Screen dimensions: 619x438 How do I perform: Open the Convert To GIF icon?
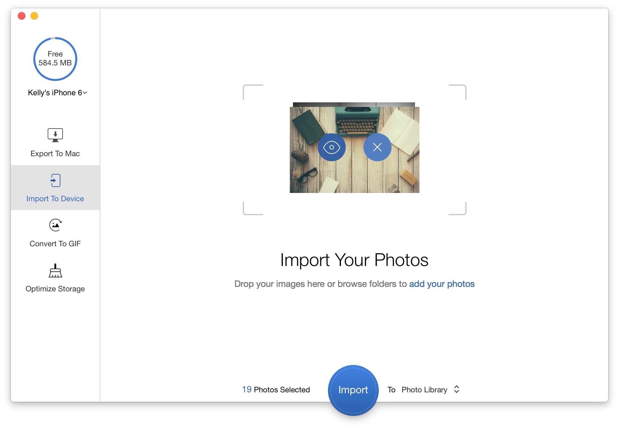(55, 225)
